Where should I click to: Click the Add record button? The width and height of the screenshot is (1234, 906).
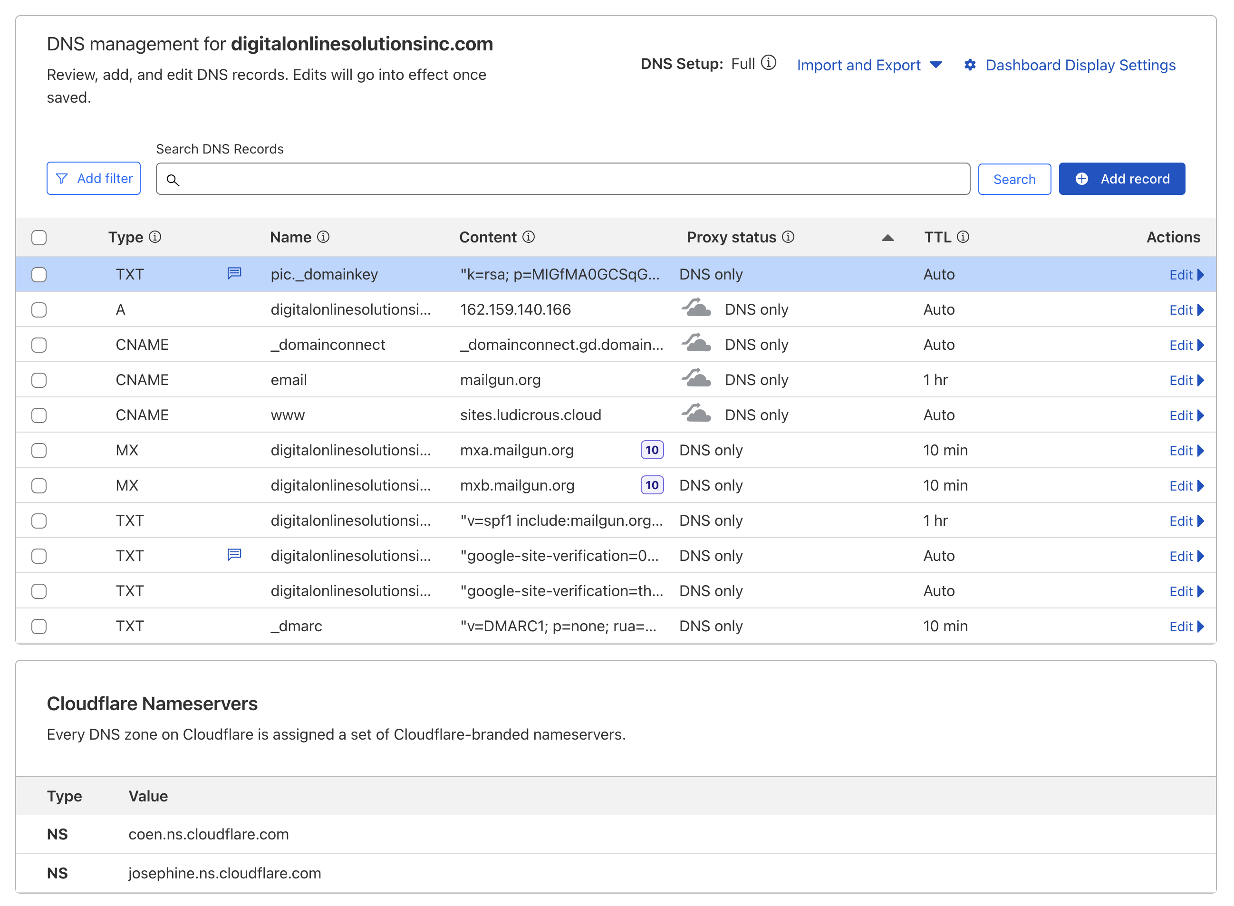click(1121, 179)
